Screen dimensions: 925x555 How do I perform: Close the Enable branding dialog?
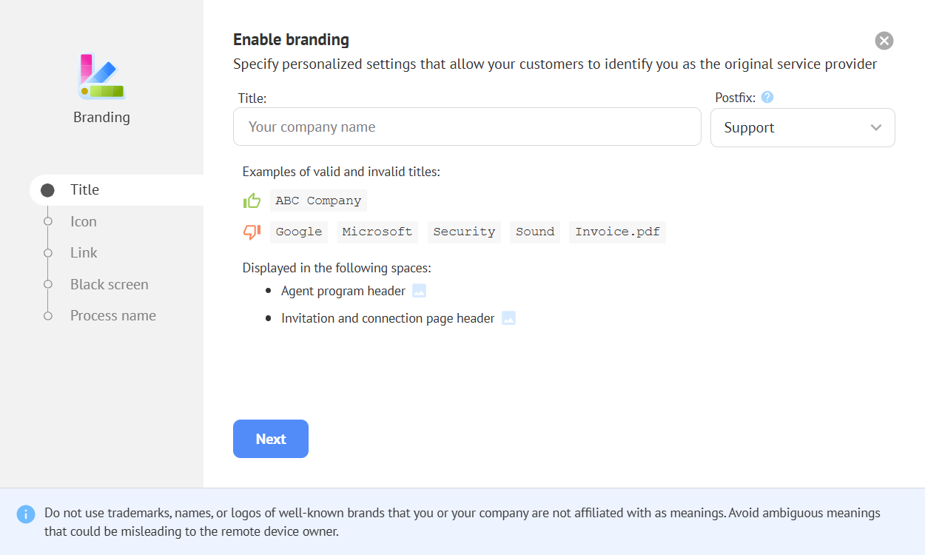(884, 41)
